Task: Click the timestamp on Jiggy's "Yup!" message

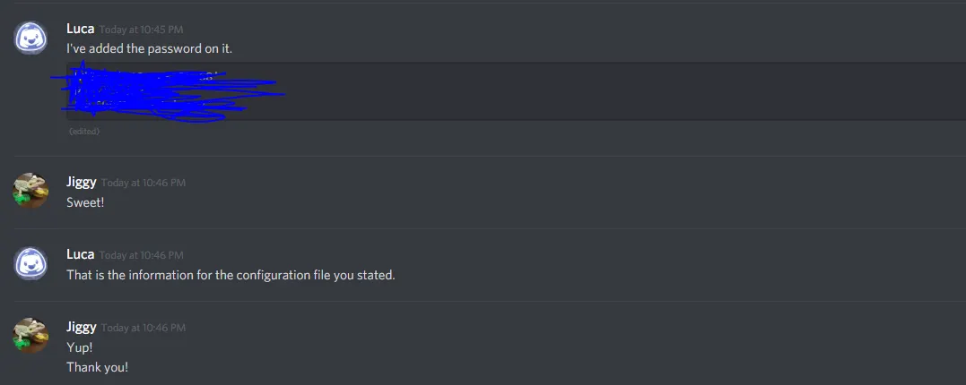Action: click(144, 328)
